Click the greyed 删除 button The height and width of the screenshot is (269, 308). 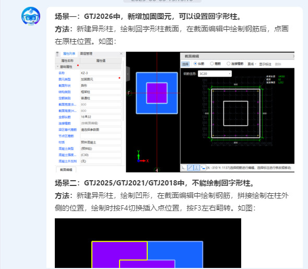point(278,64)
